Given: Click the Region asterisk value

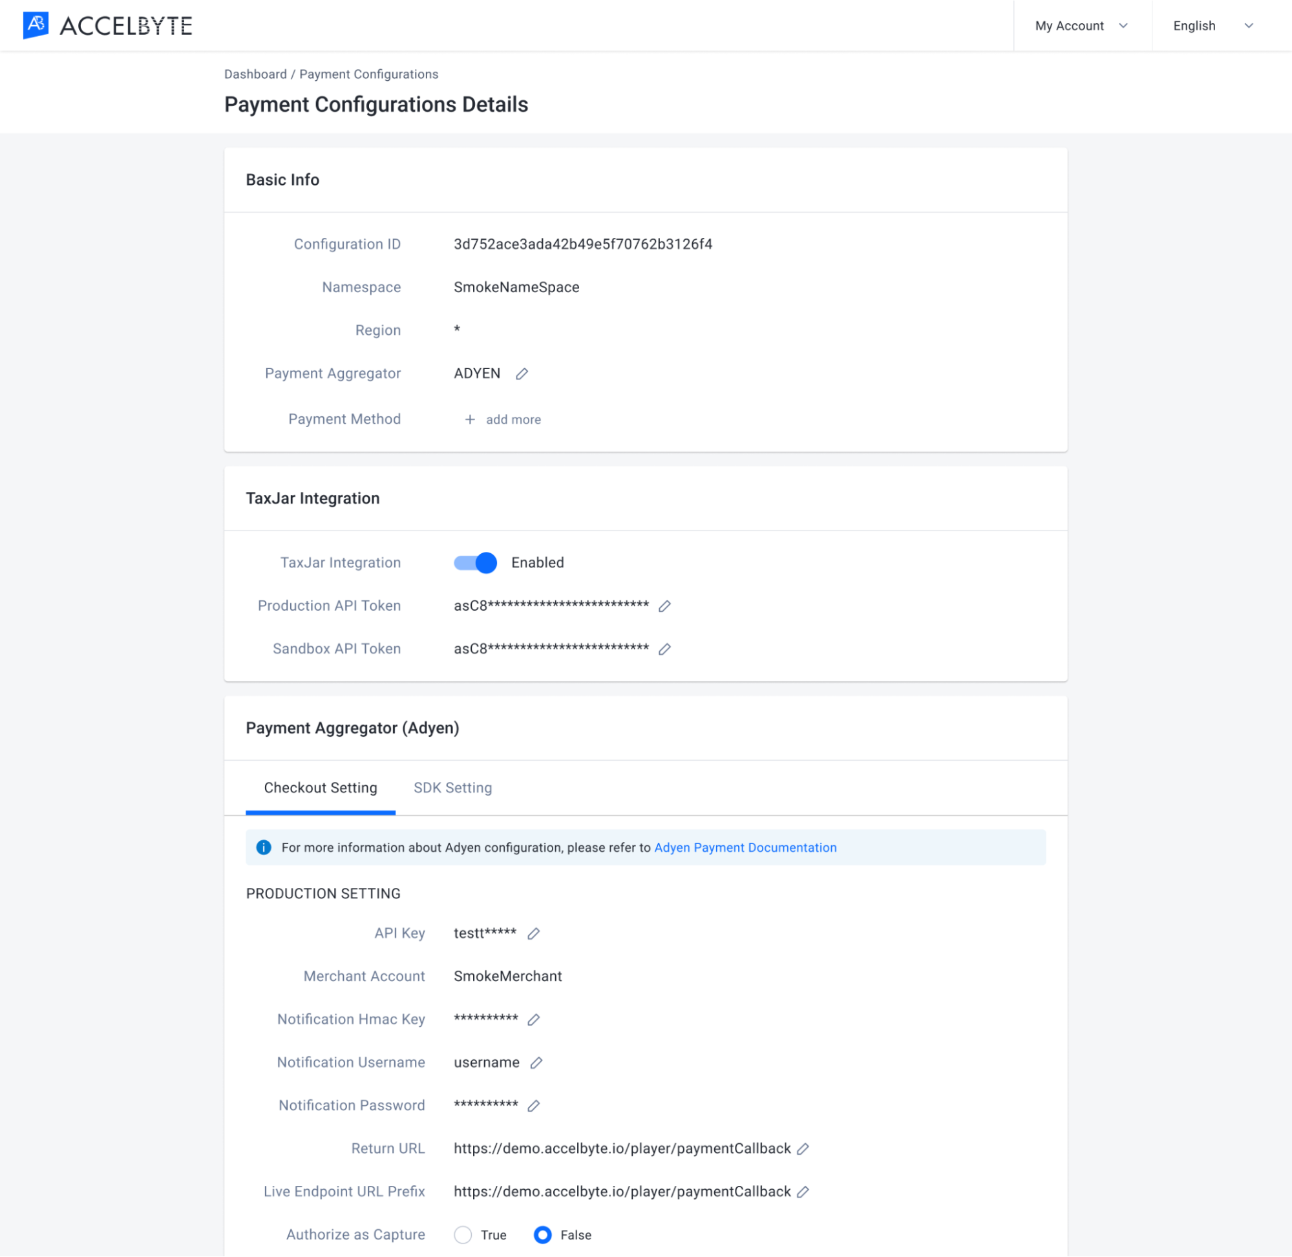Looking at the screenshot, I should (x=457, y=329).
